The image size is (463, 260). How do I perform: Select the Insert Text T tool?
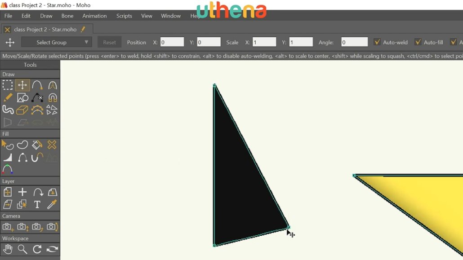(37, 204)
